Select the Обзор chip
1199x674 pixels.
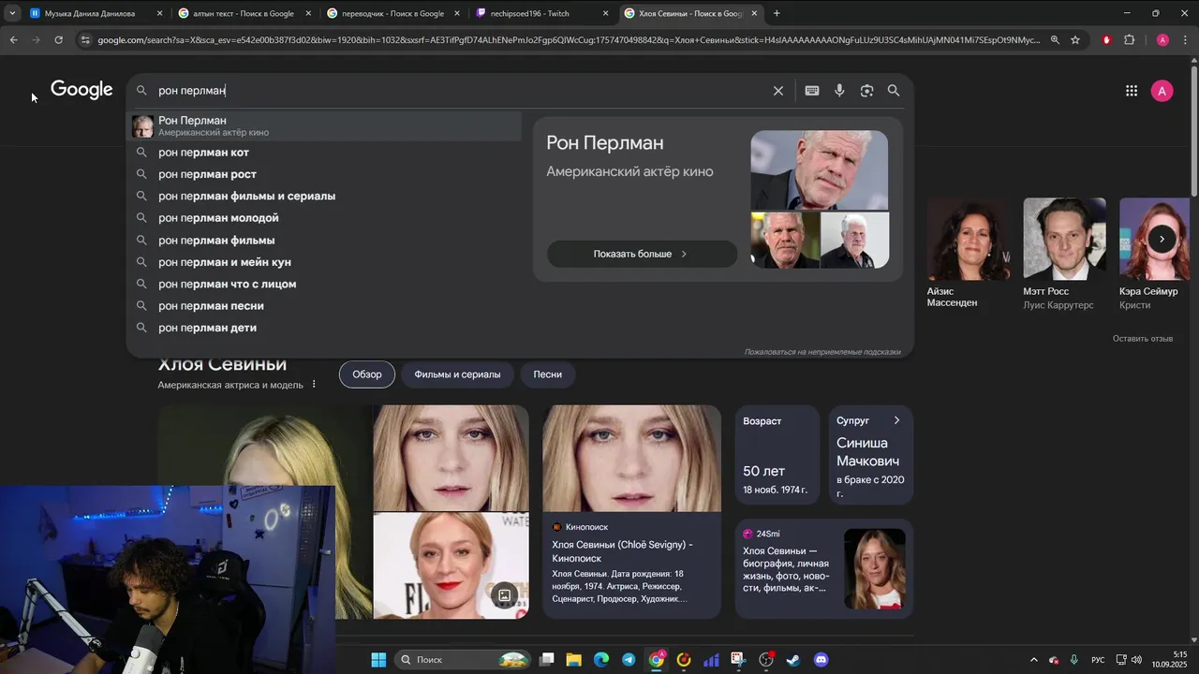367,374
